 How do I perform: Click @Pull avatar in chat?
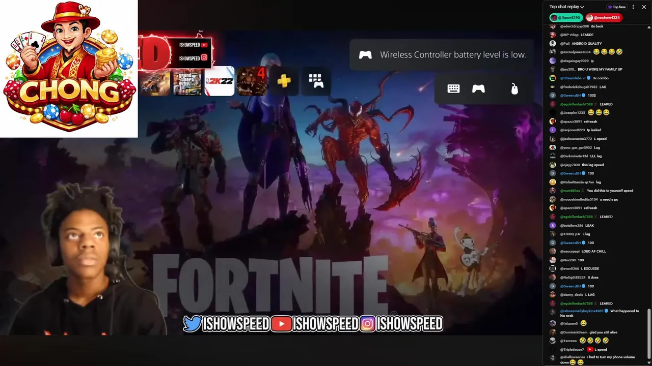point(553,44)
